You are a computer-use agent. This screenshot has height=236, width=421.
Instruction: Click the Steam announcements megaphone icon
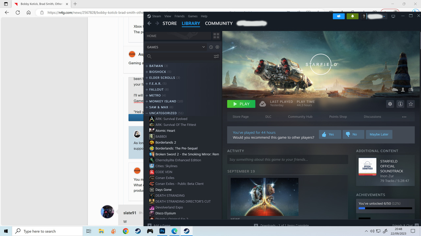tap(338, 16)
